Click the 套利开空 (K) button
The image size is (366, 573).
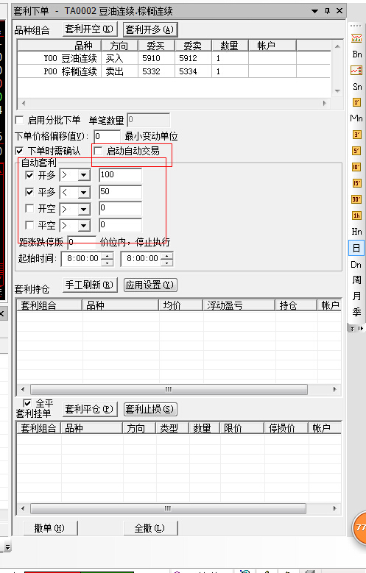[90, 29]
